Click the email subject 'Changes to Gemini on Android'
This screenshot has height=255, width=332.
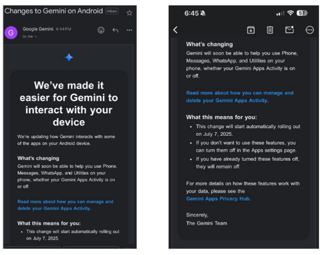click(54, 11)
